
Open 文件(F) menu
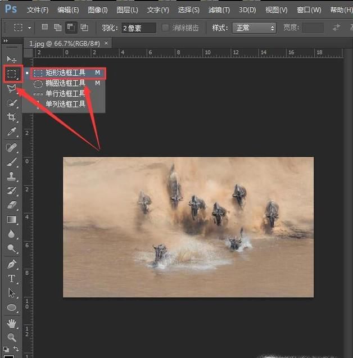(38, 10)
